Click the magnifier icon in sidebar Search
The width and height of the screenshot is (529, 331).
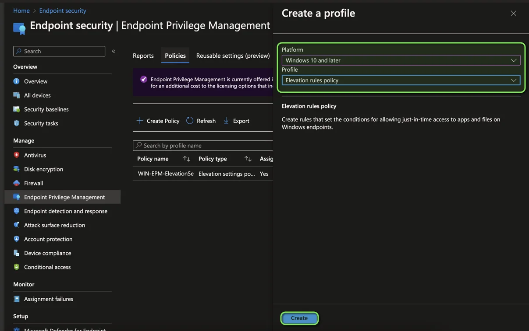tap(19, 51)
